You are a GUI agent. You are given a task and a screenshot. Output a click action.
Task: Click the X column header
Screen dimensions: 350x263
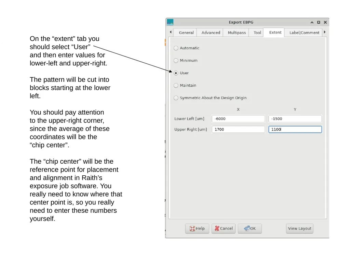pyautogui.click(x=238, y=110)
